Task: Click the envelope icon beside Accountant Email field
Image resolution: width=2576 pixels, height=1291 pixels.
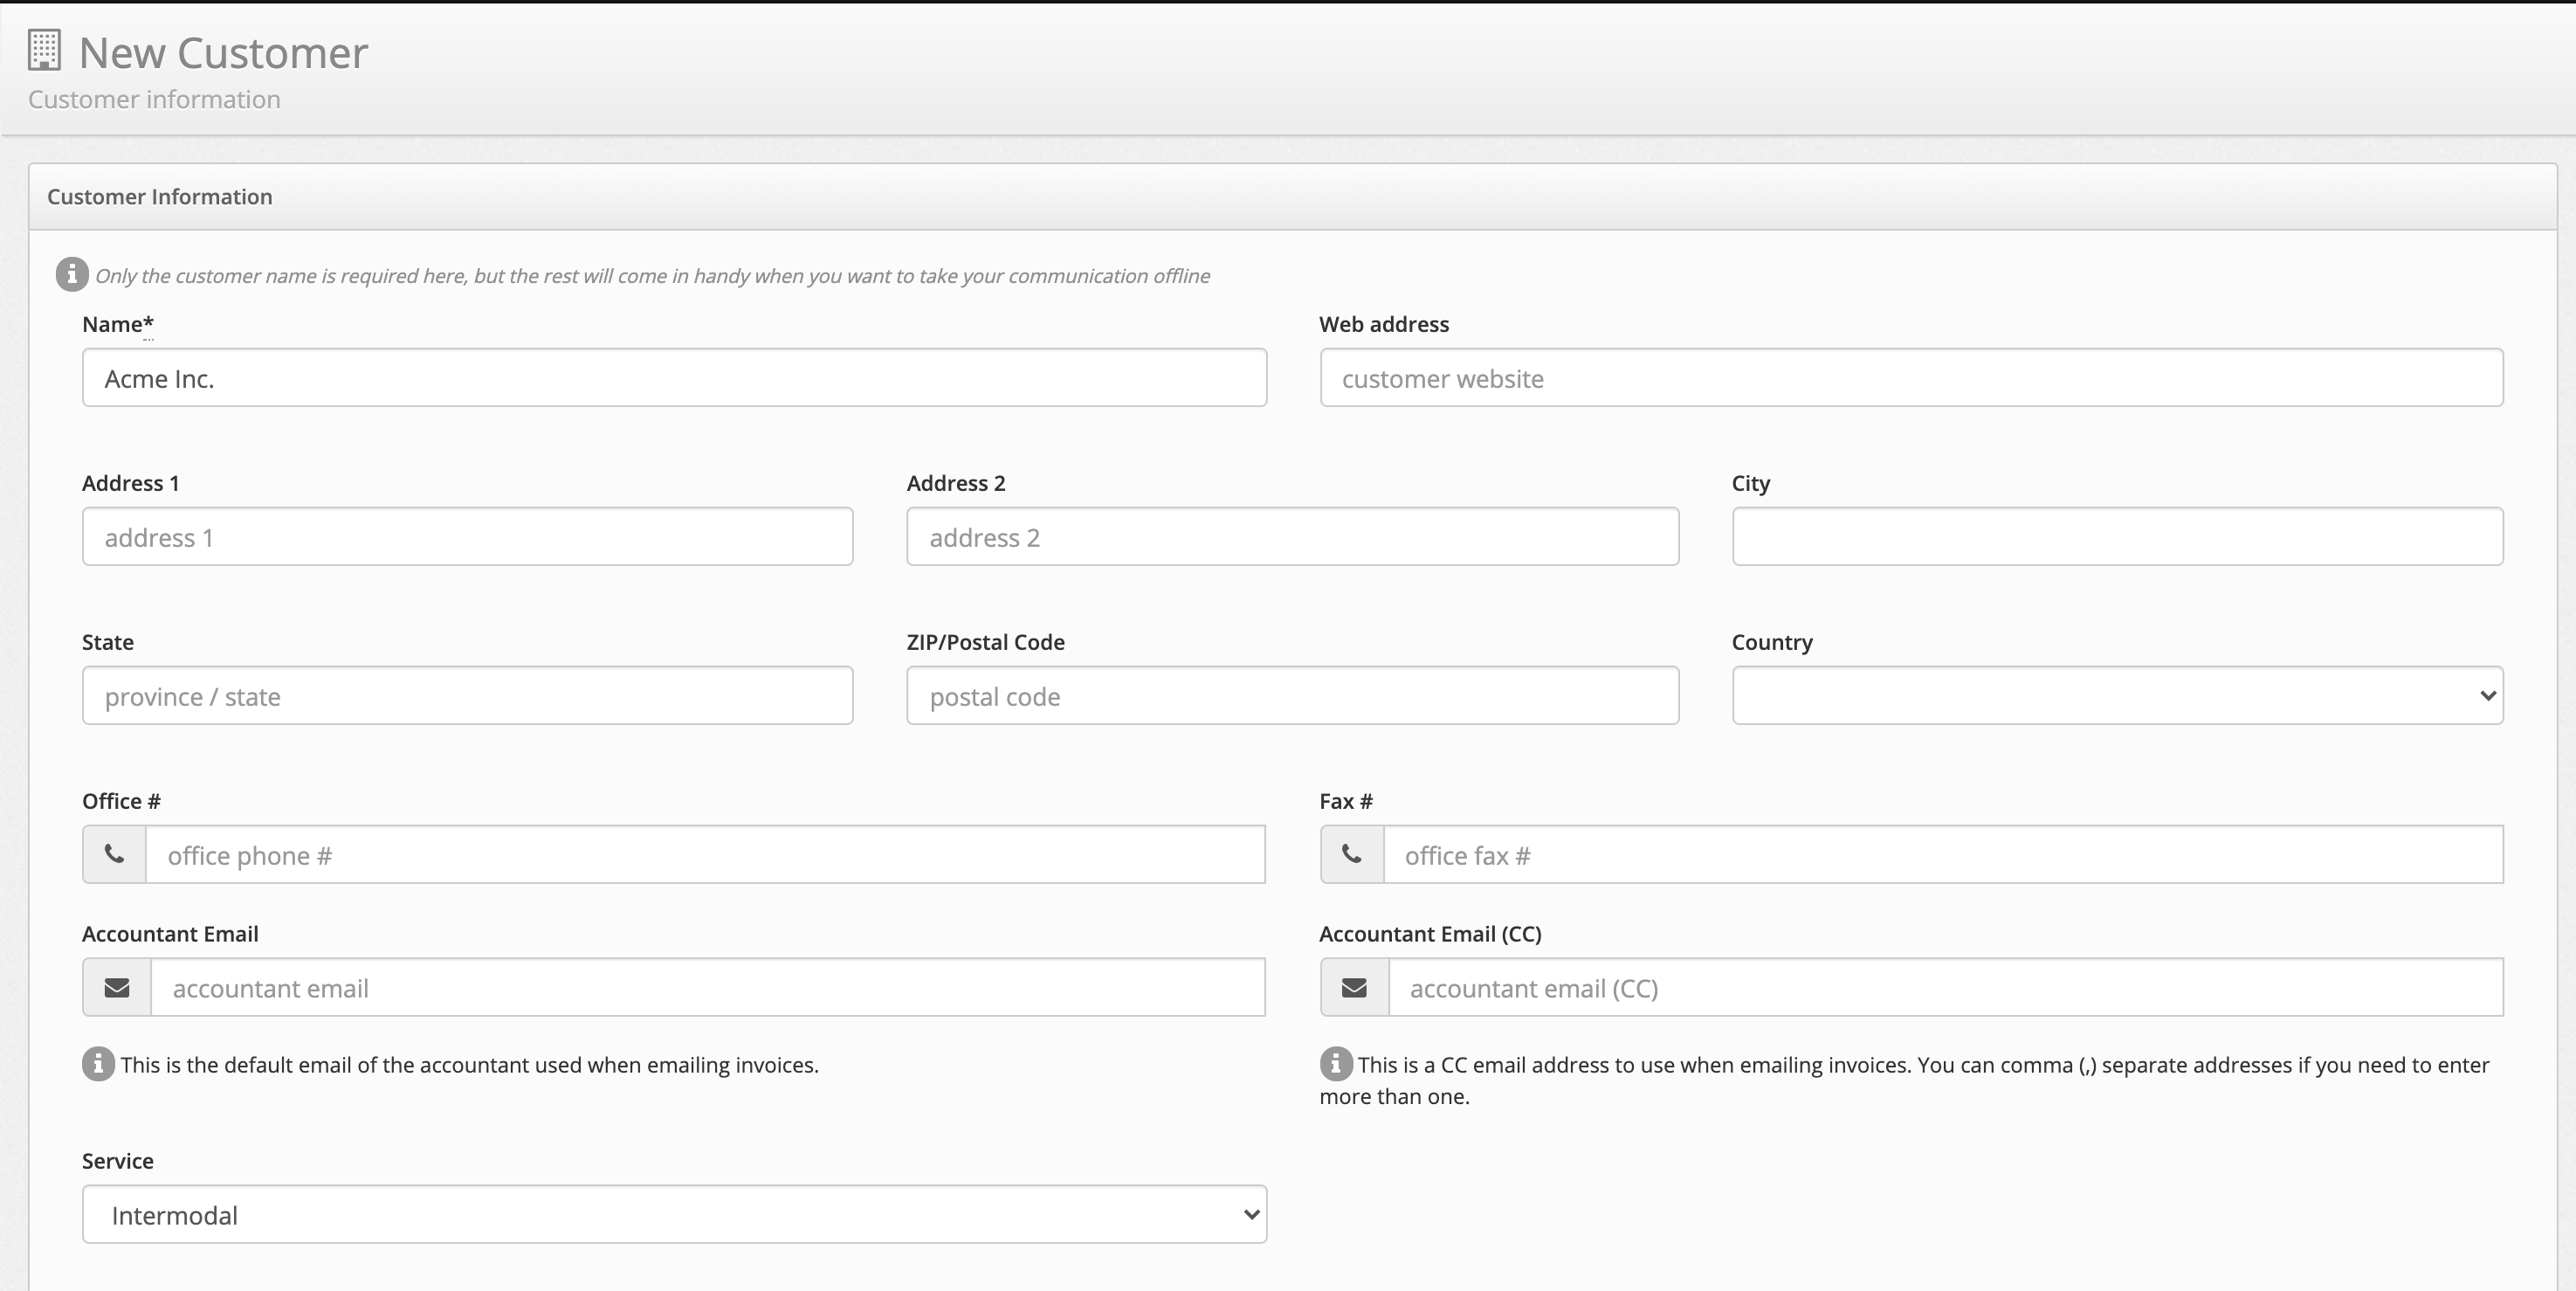Action: pyautogui.click(x=117, y=987)
